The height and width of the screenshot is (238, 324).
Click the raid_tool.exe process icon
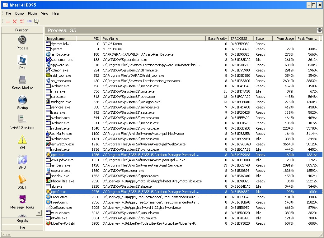[x=48, y=76]
